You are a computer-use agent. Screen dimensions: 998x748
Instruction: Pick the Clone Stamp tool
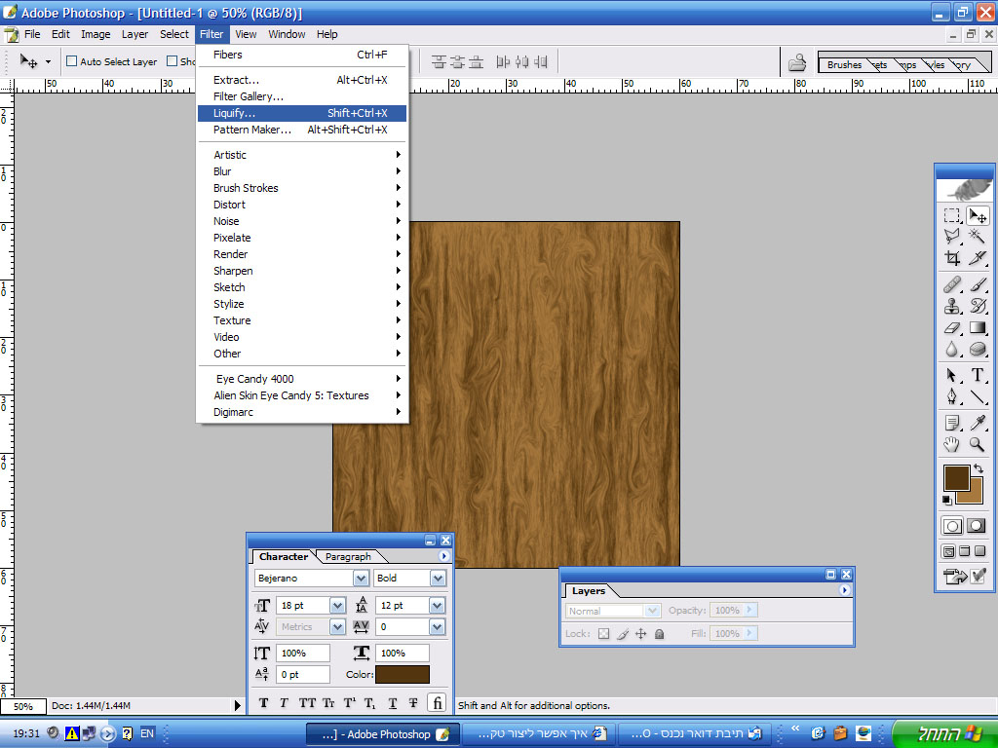point(952,306)
